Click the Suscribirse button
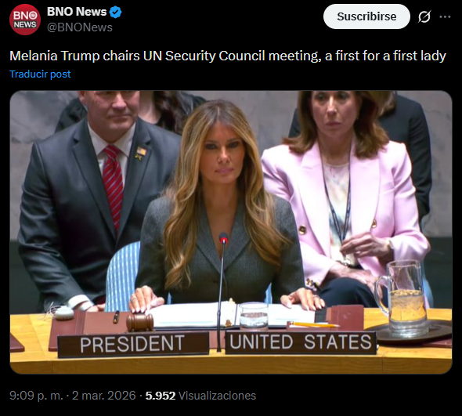462x416 pixels. [366, 16]
